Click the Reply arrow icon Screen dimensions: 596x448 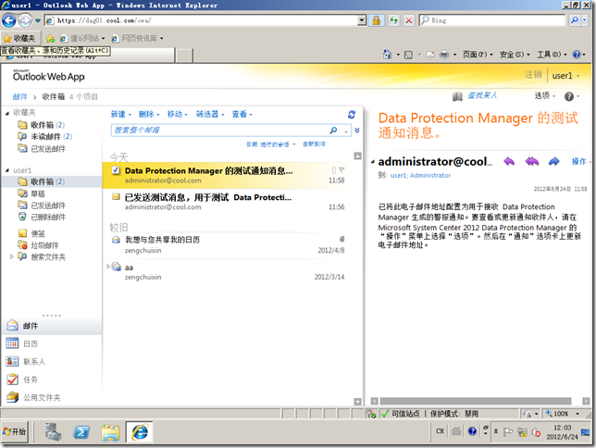click(509, 162)
